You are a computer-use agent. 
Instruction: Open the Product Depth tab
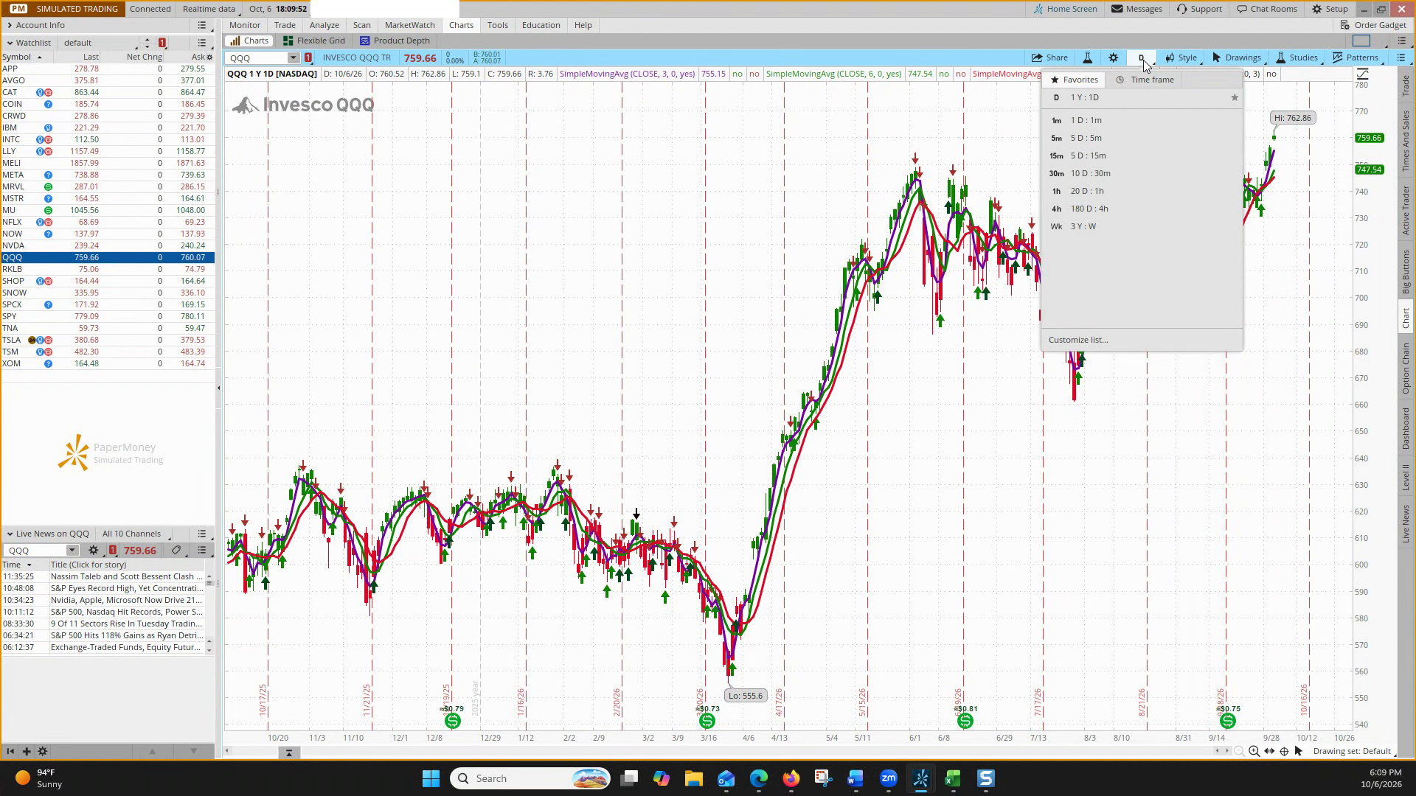pos(395,41)
